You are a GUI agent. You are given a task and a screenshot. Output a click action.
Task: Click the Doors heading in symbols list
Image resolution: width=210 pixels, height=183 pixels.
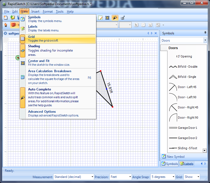(173, 48)
